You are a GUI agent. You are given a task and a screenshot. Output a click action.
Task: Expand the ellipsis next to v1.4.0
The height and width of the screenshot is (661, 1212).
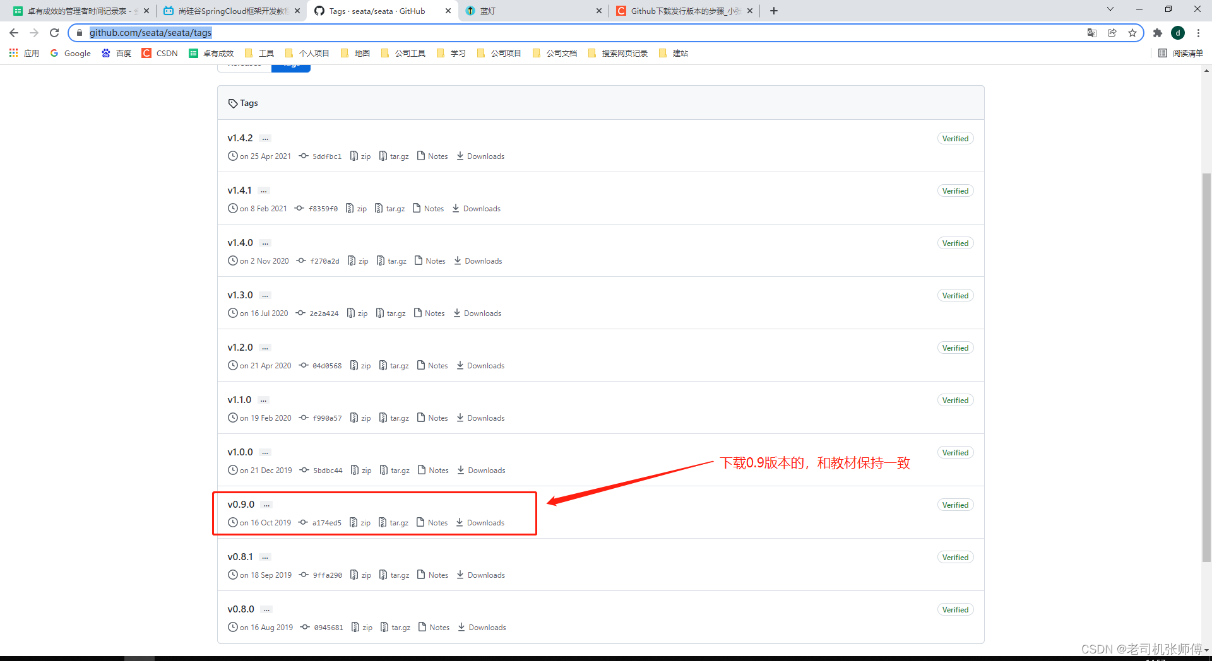[265, 243]
